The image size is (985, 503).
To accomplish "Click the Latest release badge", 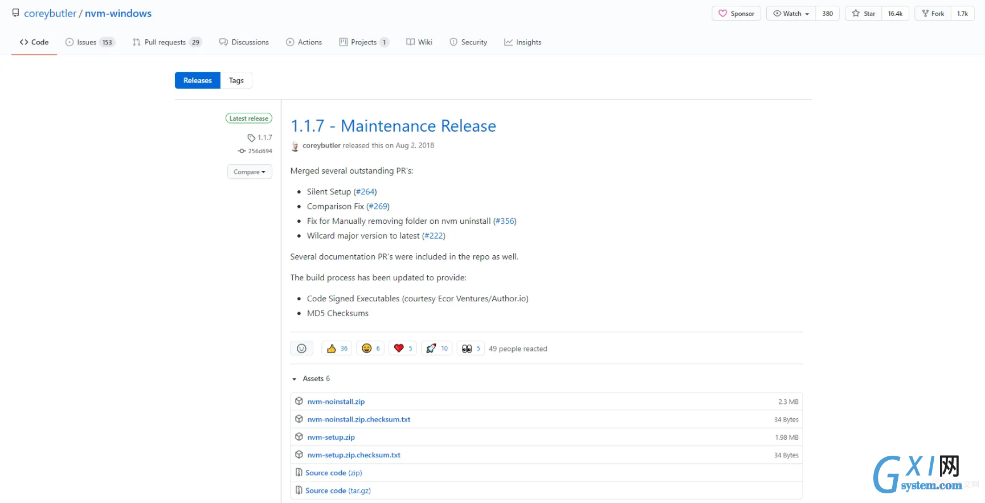I will [x=249, y=118].
